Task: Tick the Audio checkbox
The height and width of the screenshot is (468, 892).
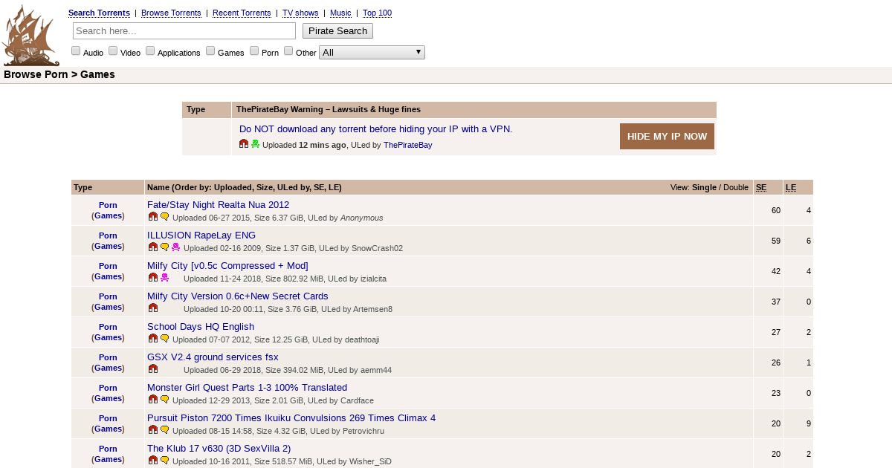Action: coord(76,51)
